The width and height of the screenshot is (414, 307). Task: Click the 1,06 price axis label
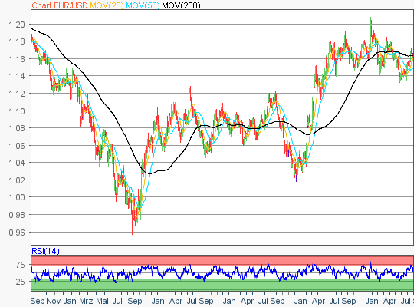click(17, 145)
